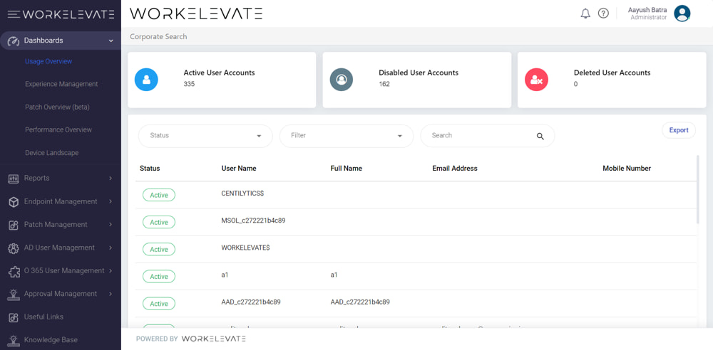Open Device Landscape dashboard
The width and height of the screenshot is (713, 350).
[52, 153]
